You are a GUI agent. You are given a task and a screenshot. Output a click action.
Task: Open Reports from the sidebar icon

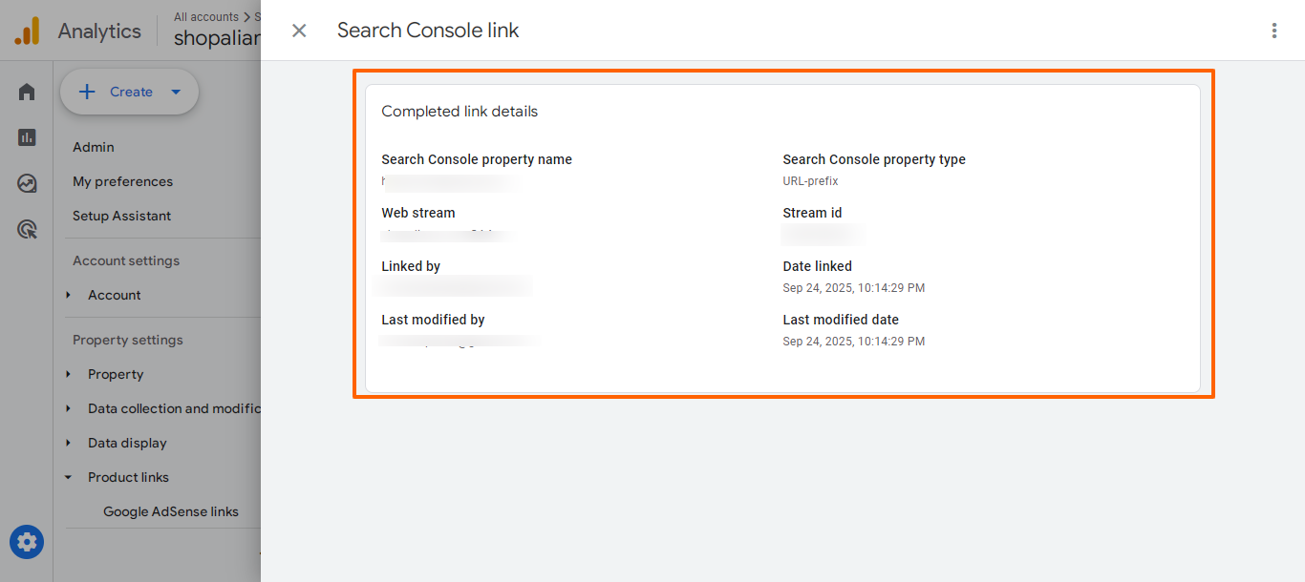27,137
